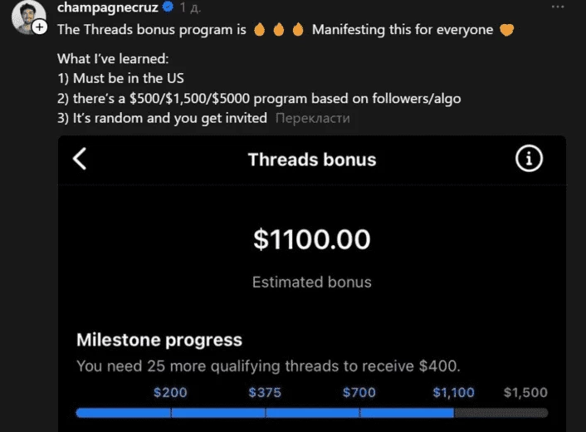
Task: Click the 1 д. post timestamp
Action: pos(190,7)
